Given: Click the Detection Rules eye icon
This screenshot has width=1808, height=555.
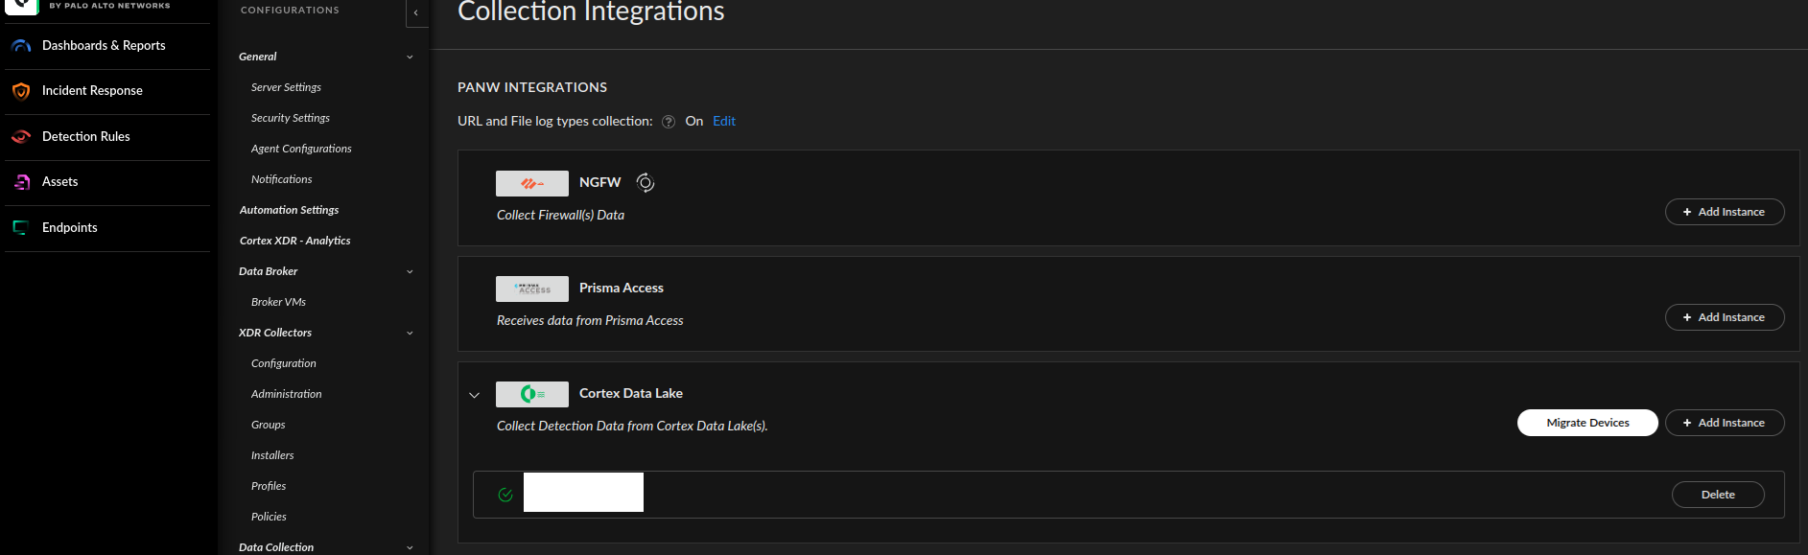Looking at the screenshot, I should (21, 137).
